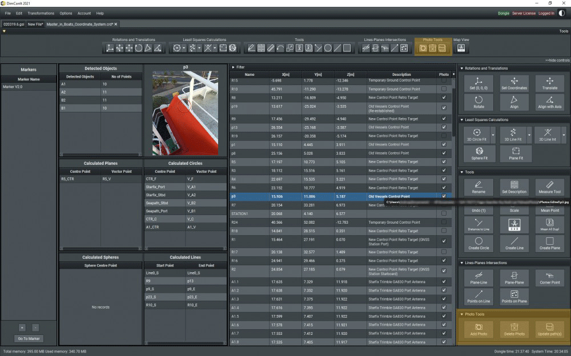Screen dimensions: 571x356
Task: Click the Map View icon in toolbar
Action: [x=461, y=48]
